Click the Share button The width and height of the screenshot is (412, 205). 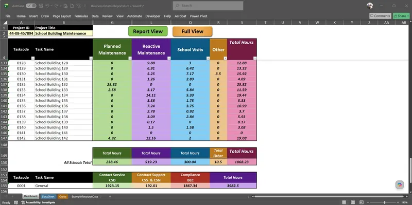(x=401, y=16)
